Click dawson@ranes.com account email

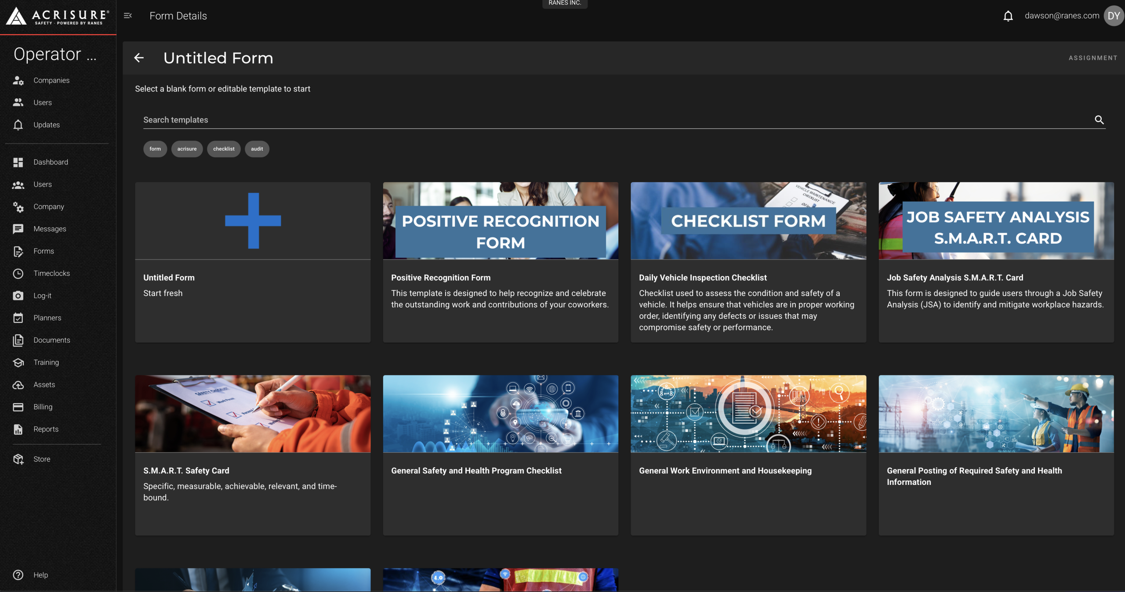pos(1062,16)
